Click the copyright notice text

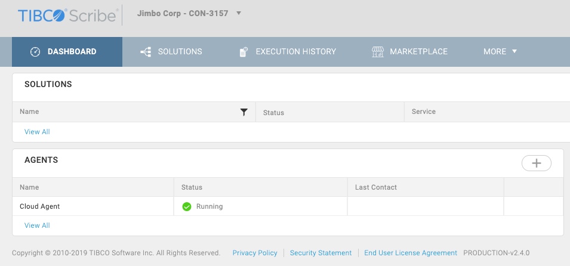116,253
